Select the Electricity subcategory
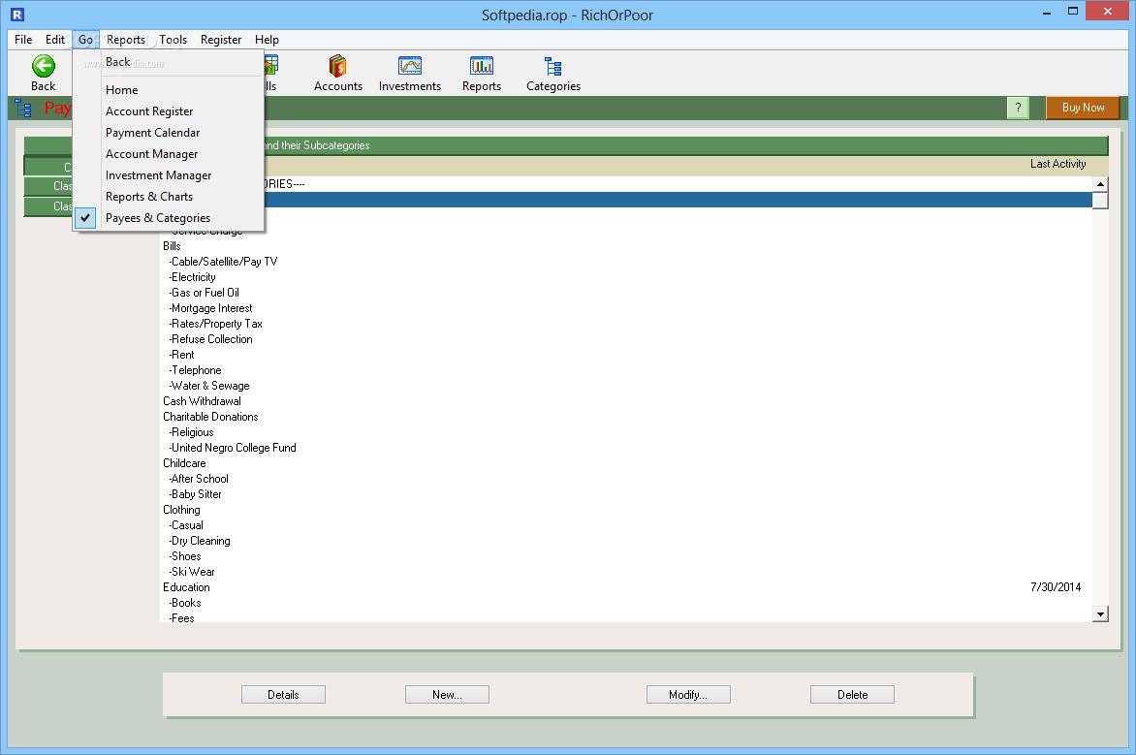Image resolution: width=1136 pixels, height=755 pixels. 192,277
